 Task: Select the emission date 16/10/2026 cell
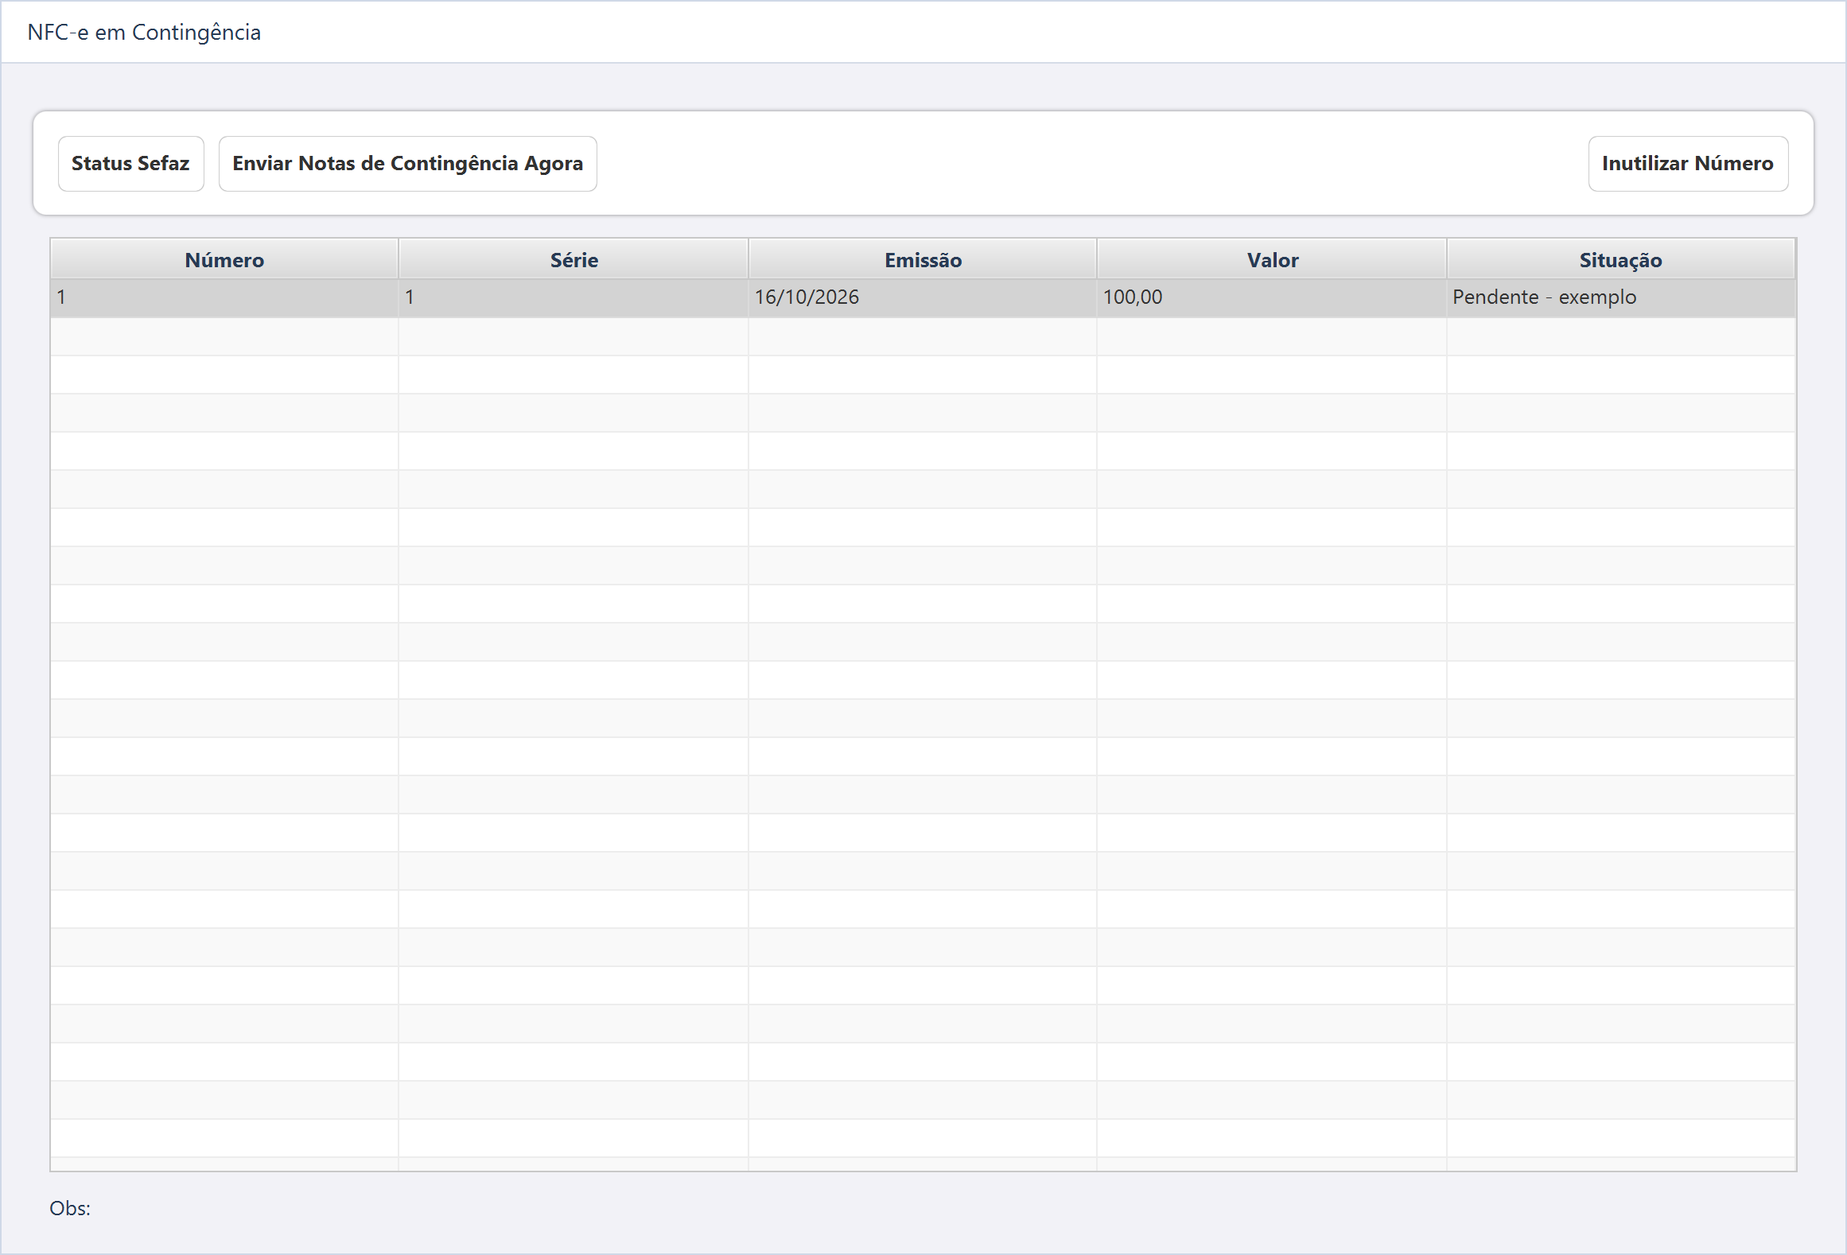coord(923,297)
